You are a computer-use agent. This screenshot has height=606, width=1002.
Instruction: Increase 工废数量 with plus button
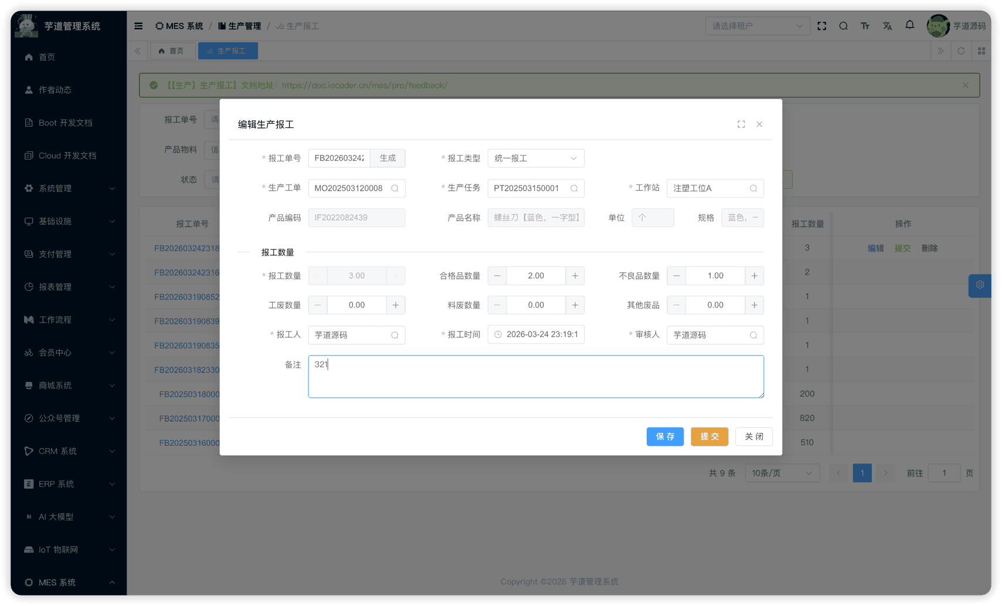click(x=395, y=305)
